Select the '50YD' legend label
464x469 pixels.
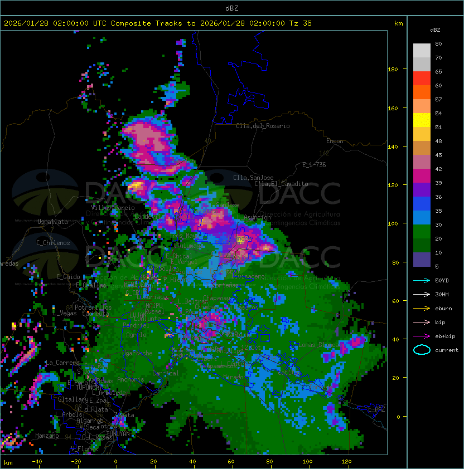442,281
